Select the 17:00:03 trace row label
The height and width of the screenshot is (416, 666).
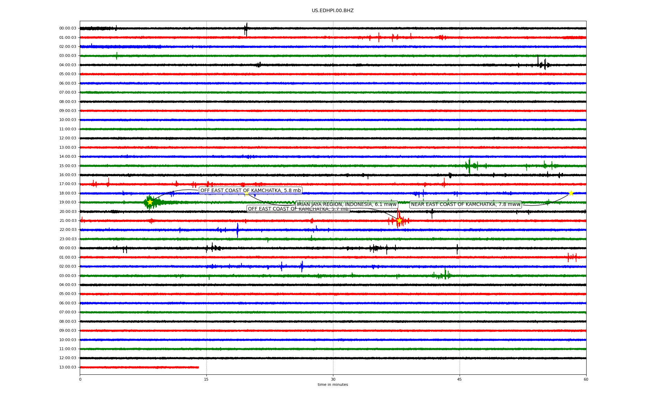68,184
